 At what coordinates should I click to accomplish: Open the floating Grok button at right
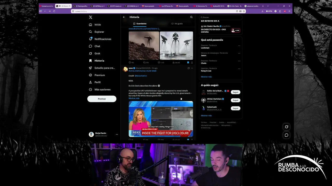tap(286, 127)
